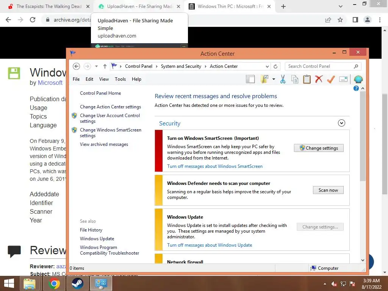Click the muted volume tray icon
Image resolution: width=388 pixels, height=291 pixels.
coord(334,284)
